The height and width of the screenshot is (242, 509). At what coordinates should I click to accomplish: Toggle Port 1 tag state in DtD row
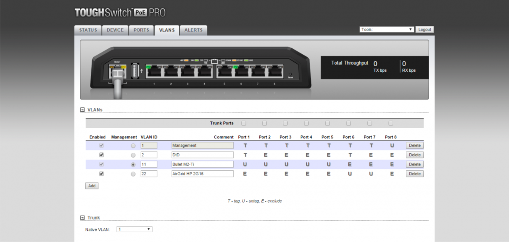click(245, 155)
